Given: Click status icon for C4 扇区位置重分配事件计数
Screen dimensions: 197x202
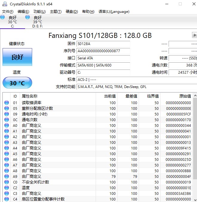Looking at the screenshot, I should pyautogui.click(x=7, y=199).
